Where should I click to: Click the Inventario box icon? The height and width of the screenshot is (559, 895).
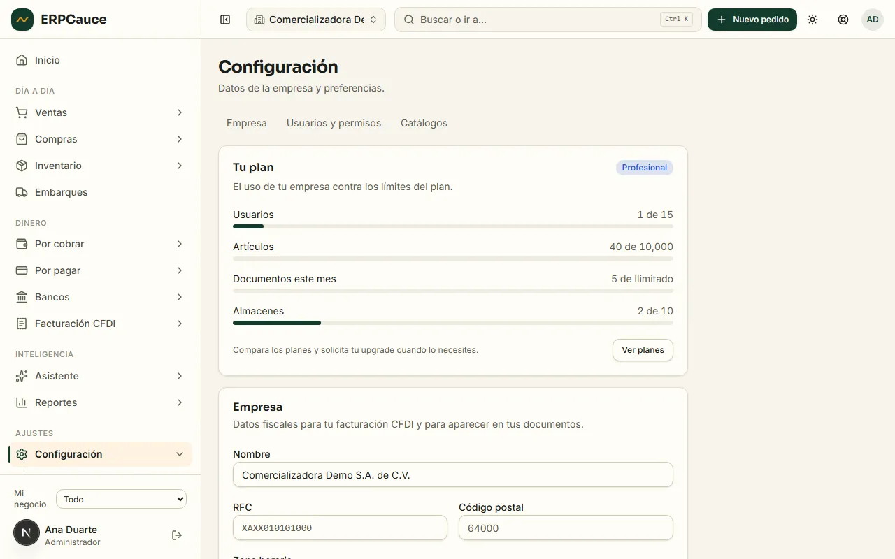click(22, 166)
